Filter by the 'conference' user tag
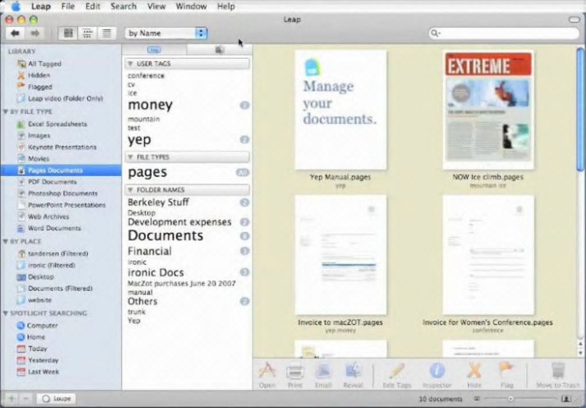This screenshot has height=408, width=586. pyautogui.click(x=146, y=75)
